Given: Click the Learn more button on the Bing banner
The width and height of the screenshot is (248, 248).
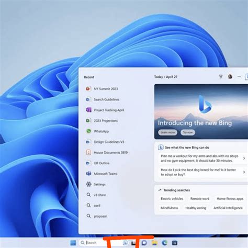Looking at the screenshot, I should [167, 132].
